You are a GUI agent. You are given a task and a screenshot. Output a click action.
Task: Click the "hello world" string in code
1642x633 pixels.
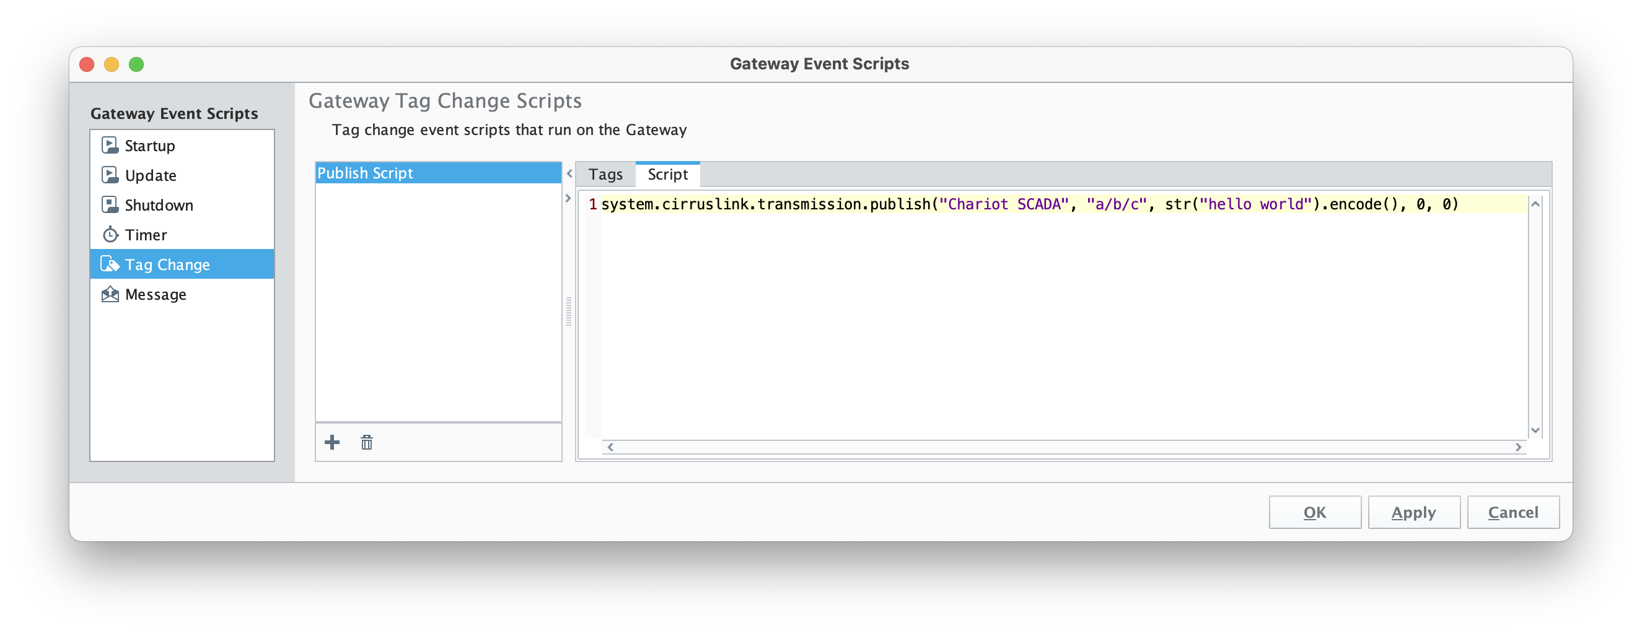1255,204
